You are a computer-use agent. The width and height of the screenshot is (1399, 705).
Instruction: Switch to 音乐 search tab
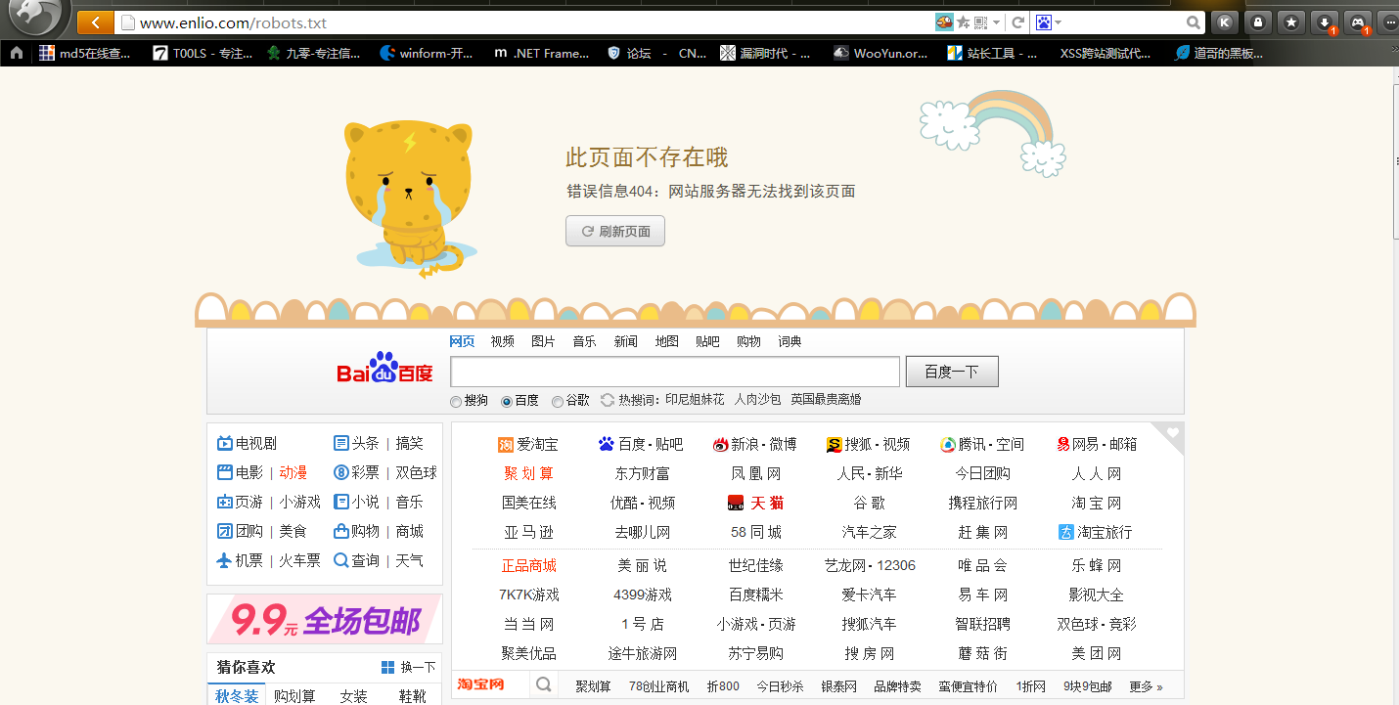point(584,341)
